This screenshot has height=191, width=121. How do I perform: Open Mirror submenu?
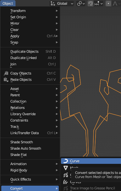point(30,23)
